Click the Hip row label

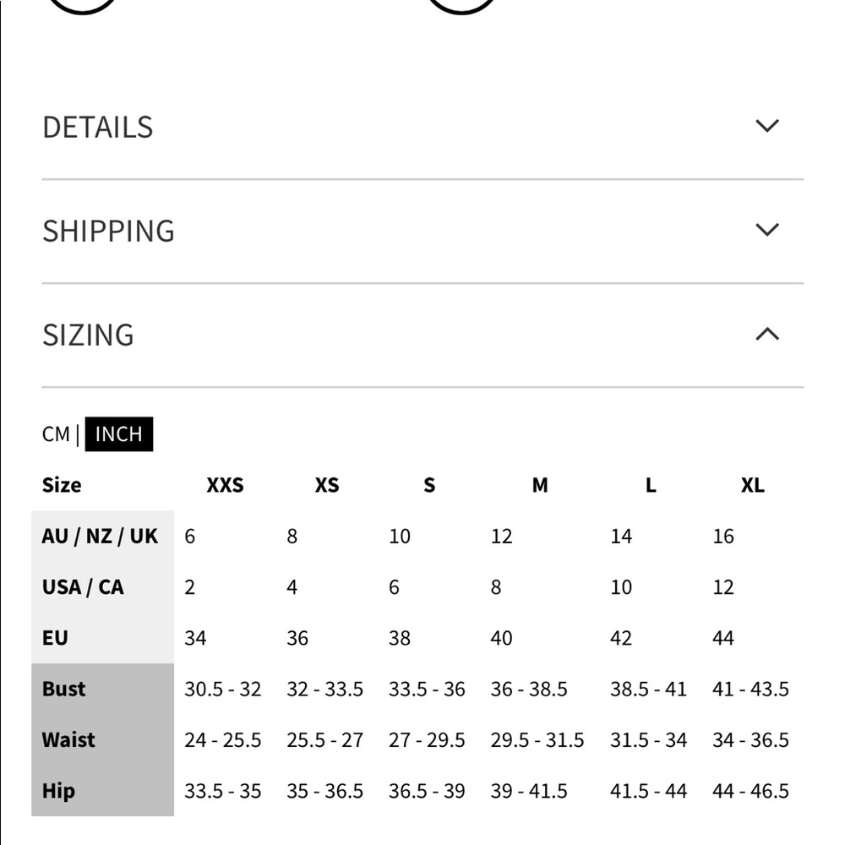(x=58, y=791)
